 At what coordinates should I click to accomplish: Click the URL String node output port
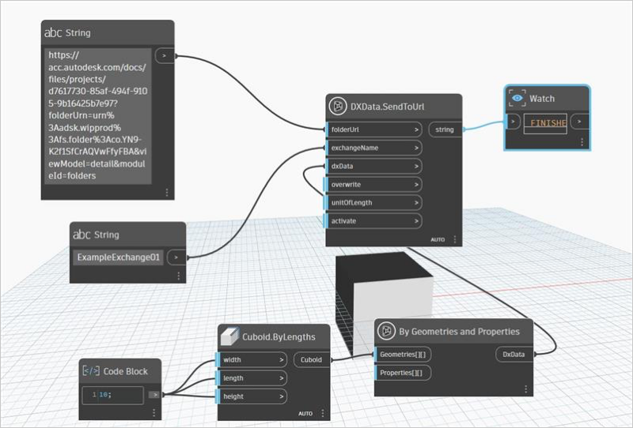tap(165, 55)
